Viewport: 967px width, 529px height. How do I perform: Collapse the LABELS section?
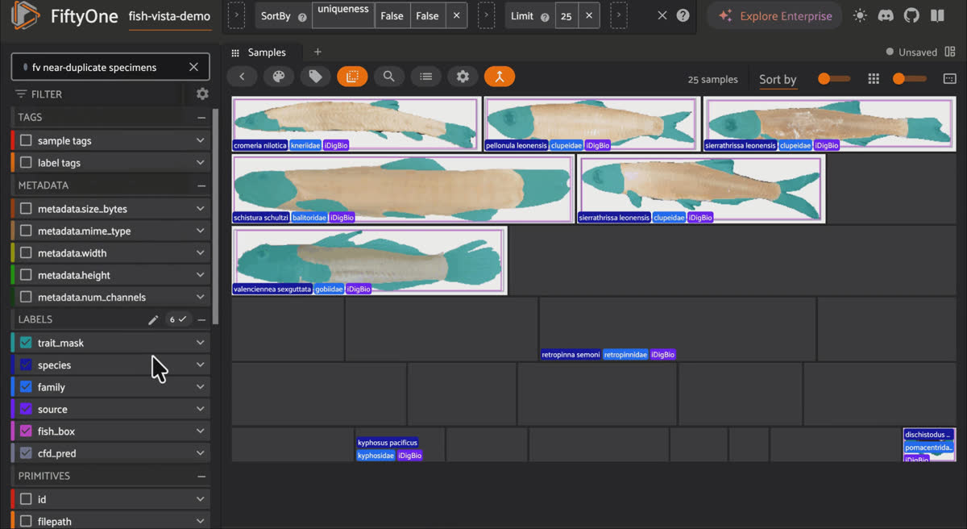(201, 320)
